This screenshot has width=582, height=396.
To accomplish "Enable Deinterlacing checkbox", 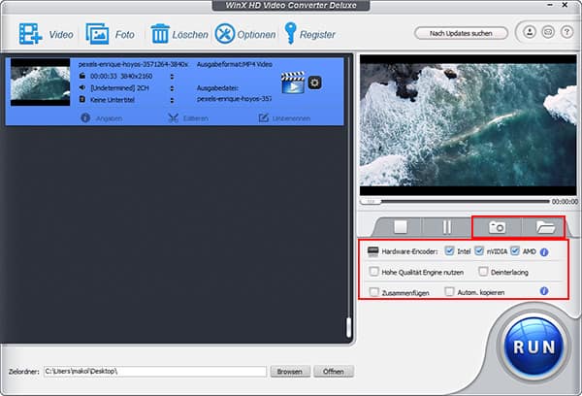I will 483,272.
